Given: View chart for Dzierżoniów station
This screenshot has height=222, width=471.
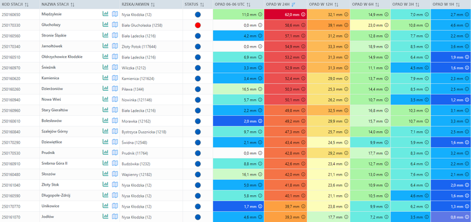Looking at the screenshot, I should coord(106,89).
